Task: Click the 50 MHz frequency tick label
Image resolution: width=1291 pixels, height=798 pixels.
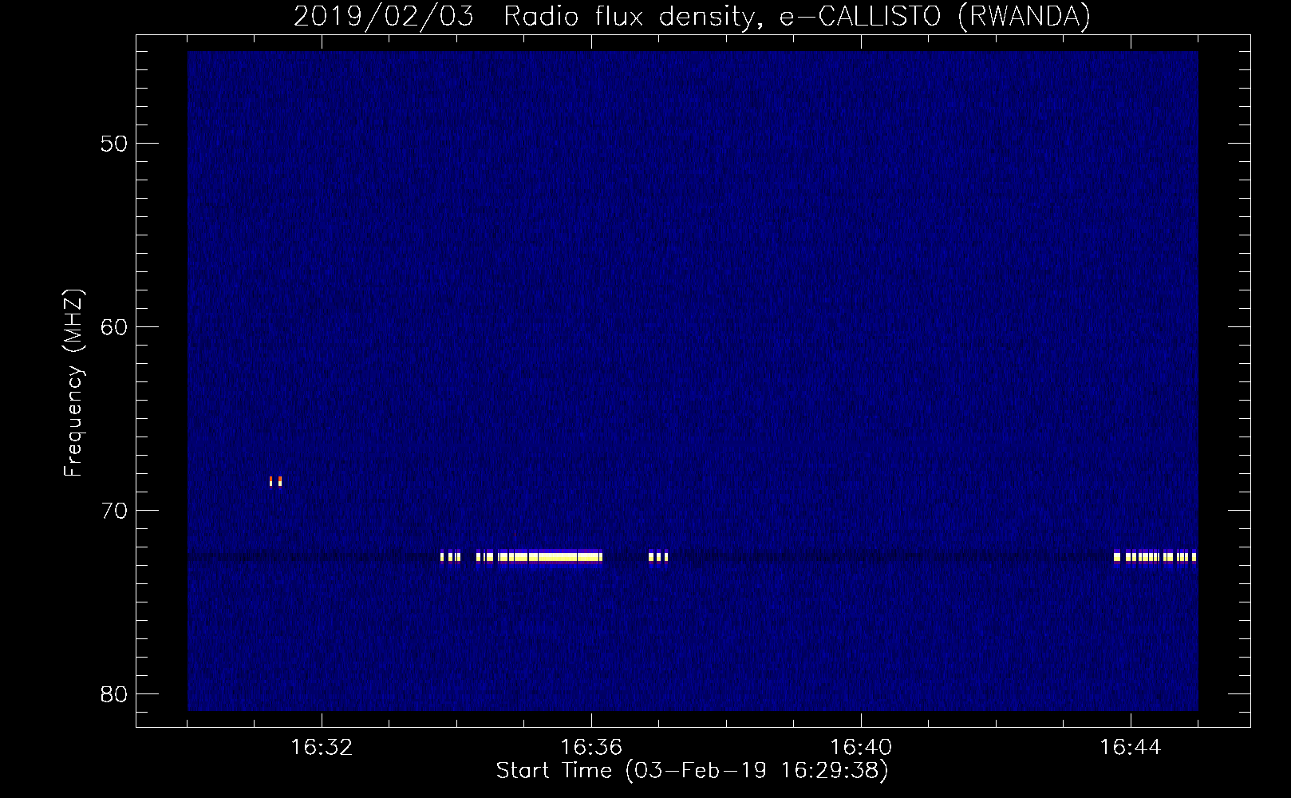Action: click(x=114, y=144)
